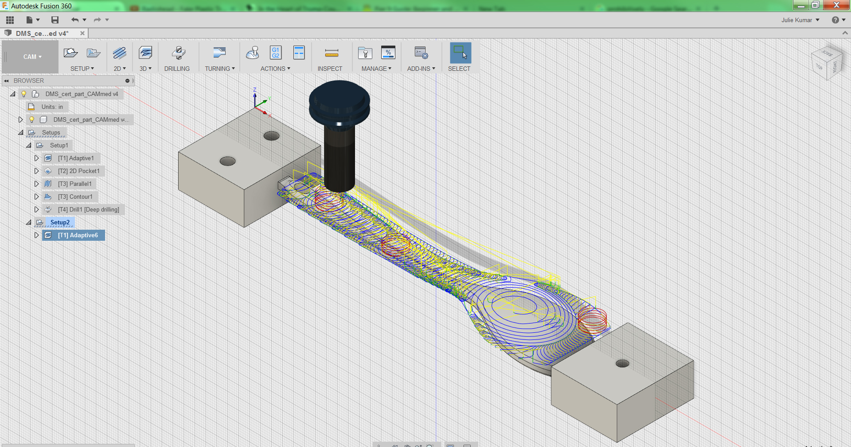Click the ViewCube in viewport corner
851x447 pixels.
click(x=827, y=63)
